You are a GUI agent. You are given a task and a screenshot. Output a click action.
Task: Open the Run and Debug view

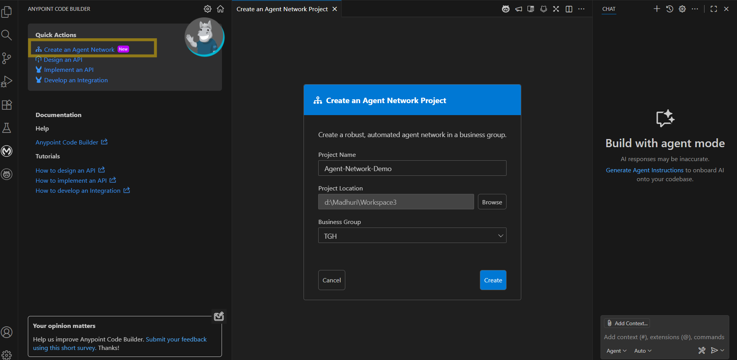pos(7,82)
